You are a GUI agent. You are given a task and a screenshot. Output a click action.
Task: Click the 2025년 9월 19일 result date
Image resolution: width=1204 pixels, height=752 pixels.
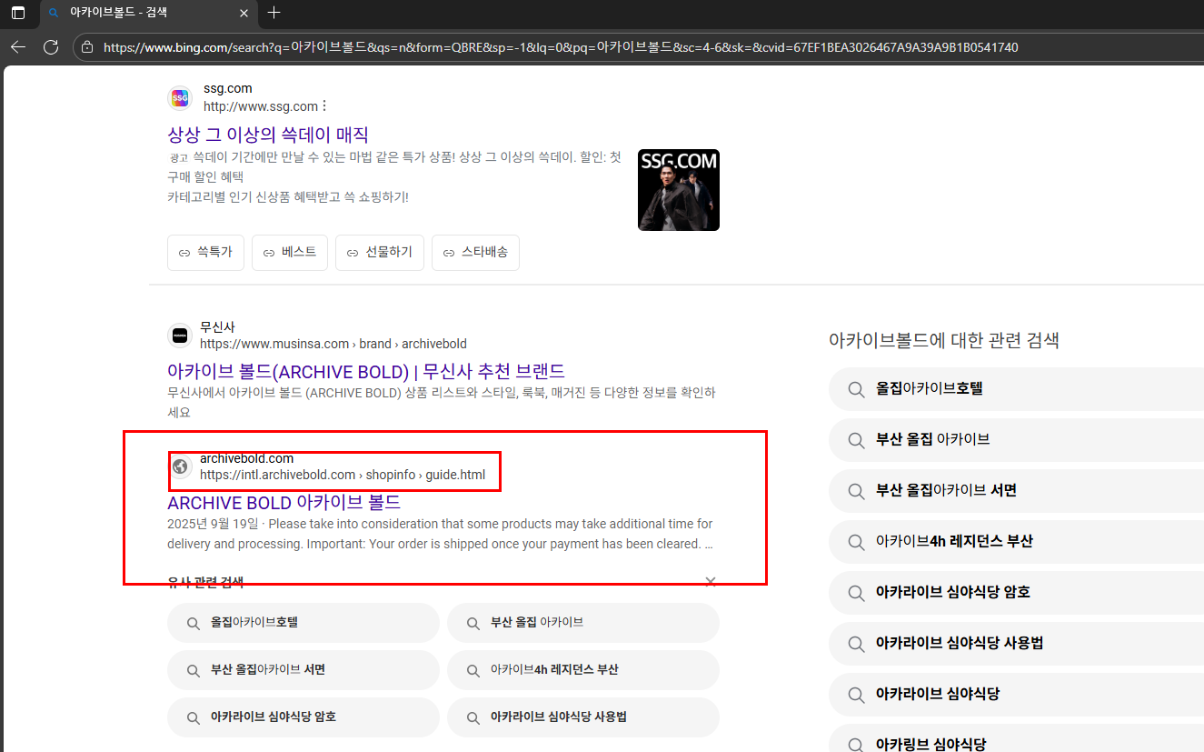[213, 524]
